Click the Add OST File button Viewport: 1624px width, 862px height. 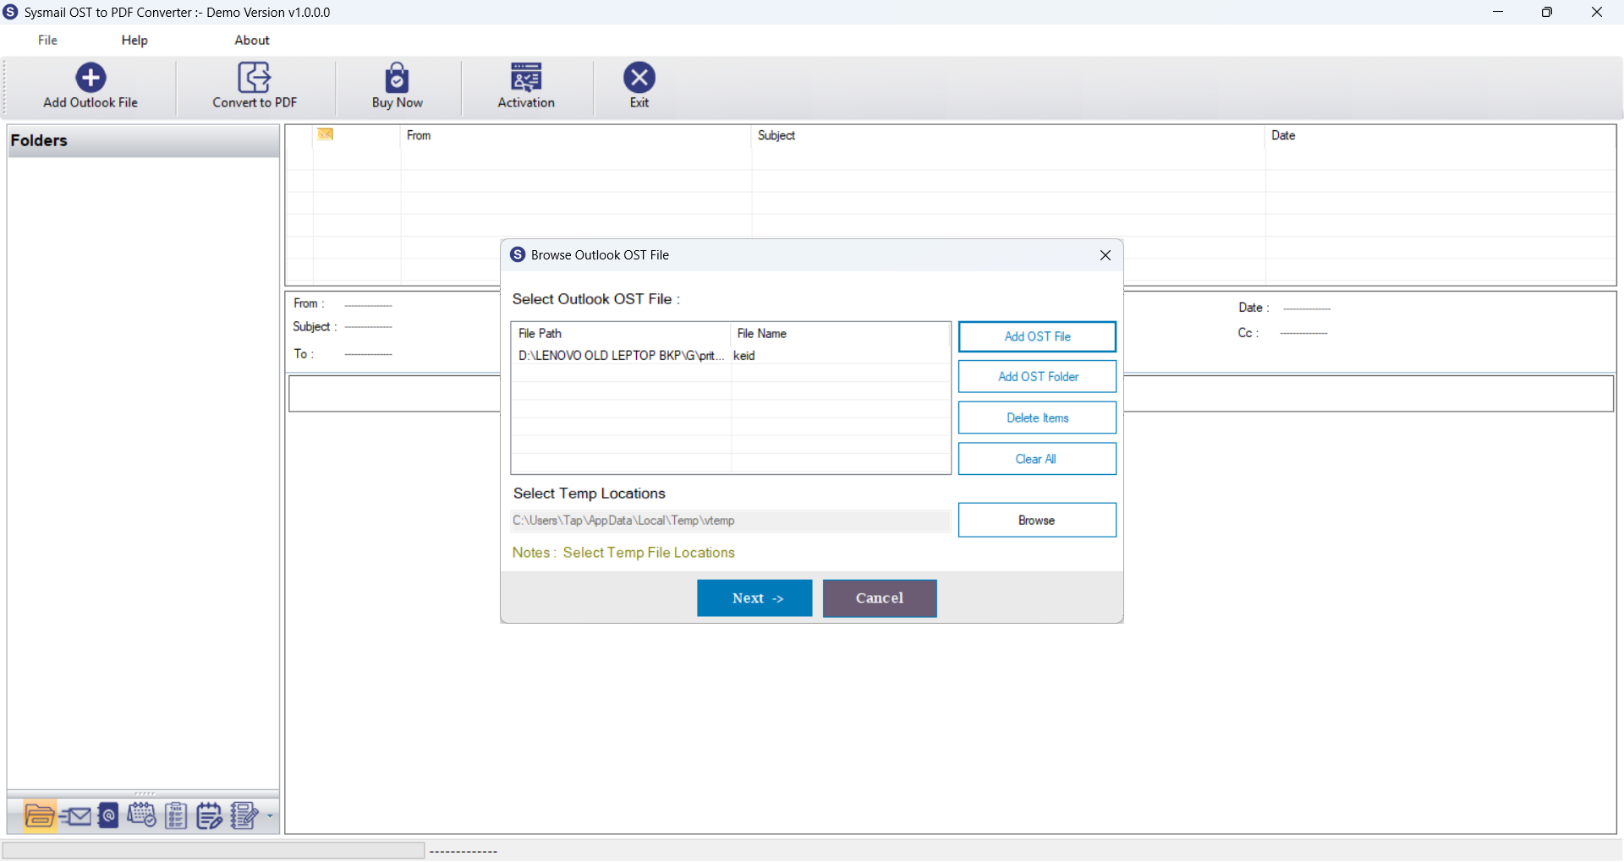click(x=1037, y=336)
